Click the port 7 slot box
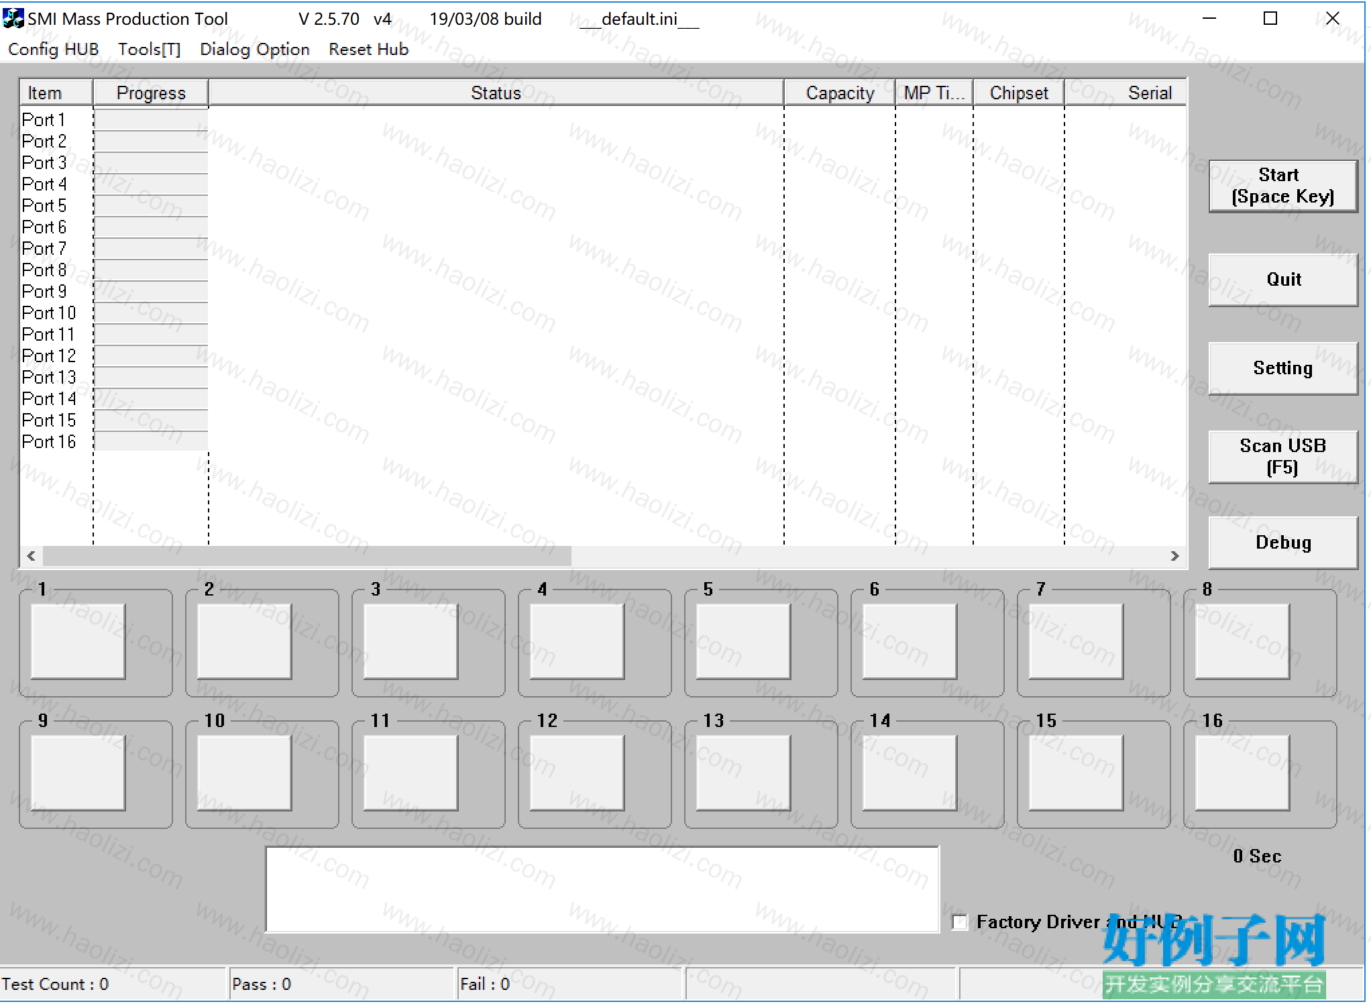The height and width of the screenshot is (1006, 1371). (x=1076, y=641)
